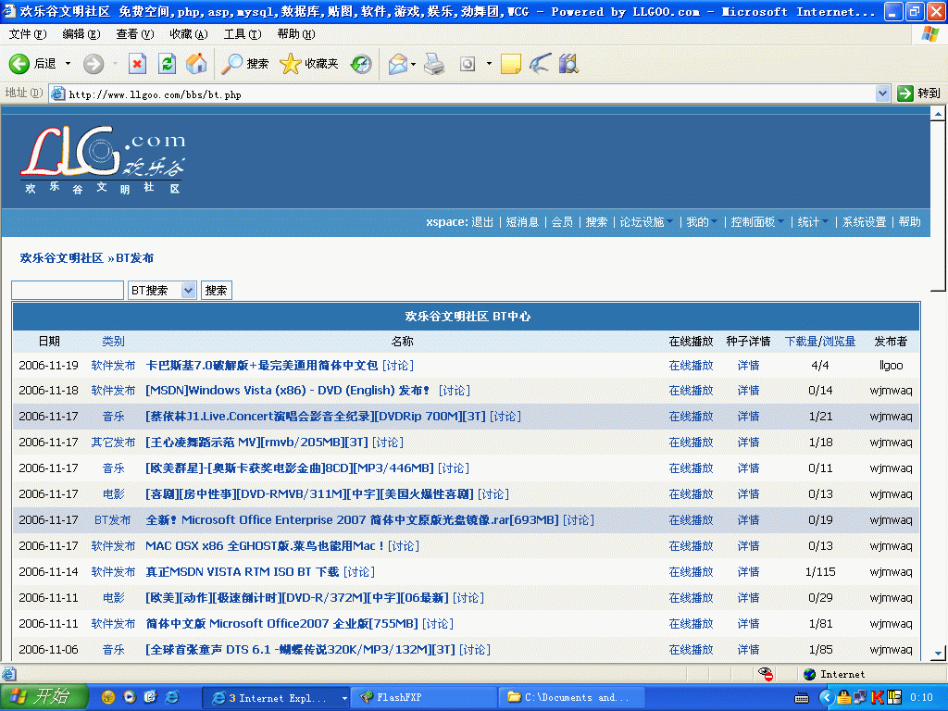Expand the address bar URL dropdown
The image size is (948, 711).
(x=882, y=94)
